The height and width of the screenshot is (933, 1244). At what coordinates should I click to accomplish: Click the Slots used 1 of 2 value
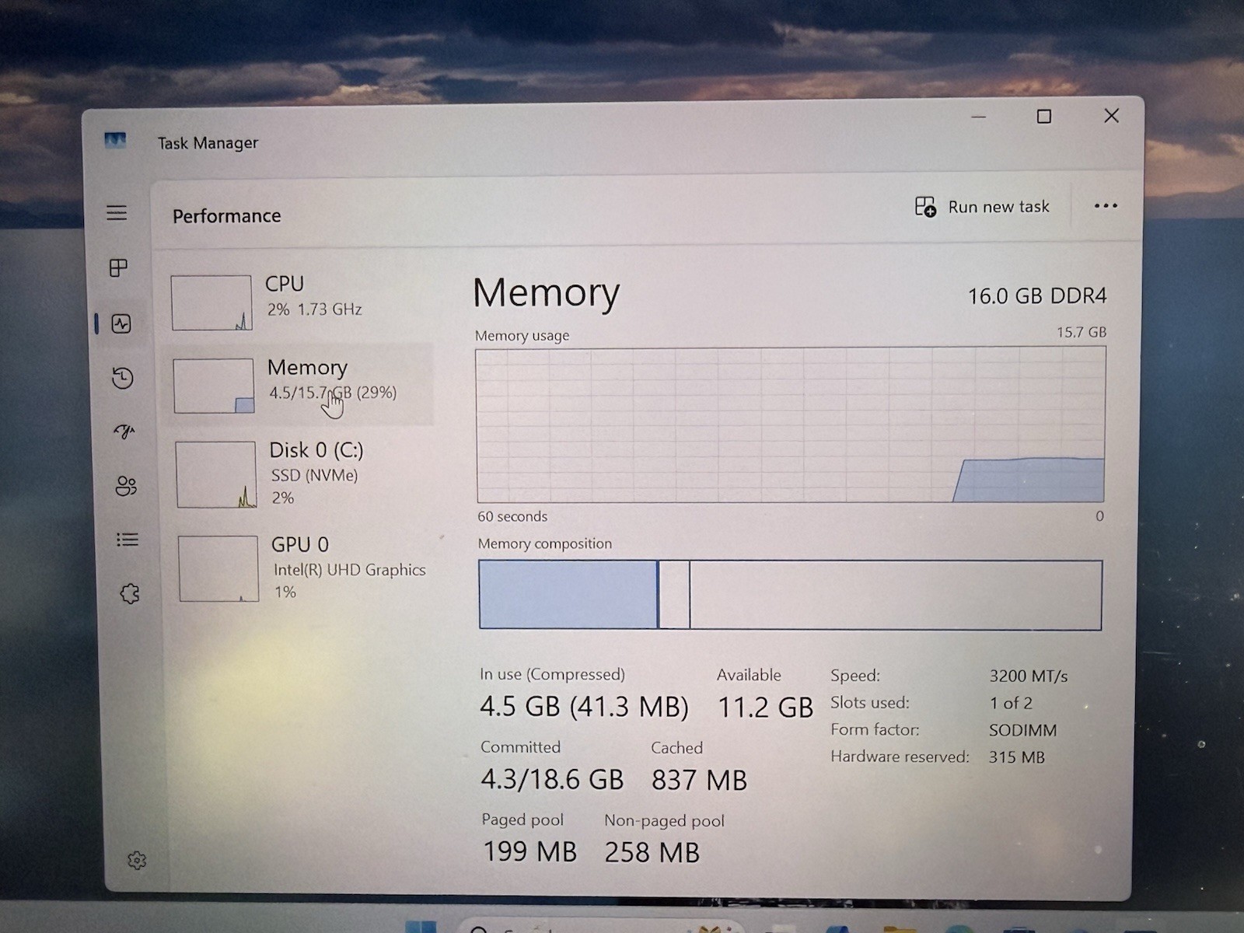1011,703
